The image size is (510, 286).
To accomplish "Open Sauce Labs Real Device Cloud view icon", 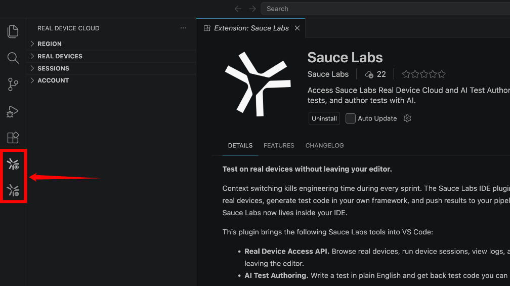I will coord(13,164).
